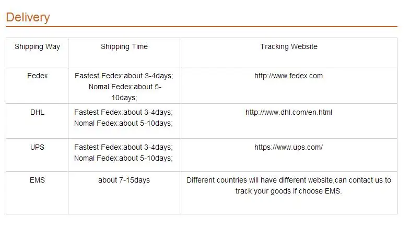Click the DHL row shipping time text
This screenshot has width=410, height=229.
(123, 118)
